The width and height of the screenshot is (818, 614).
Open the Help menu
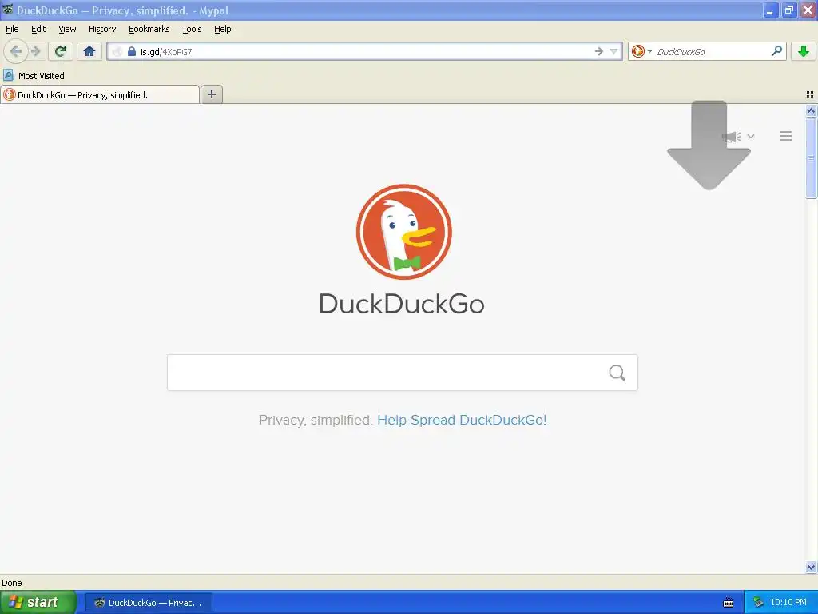pyautogui.click(x=223, y=29)
